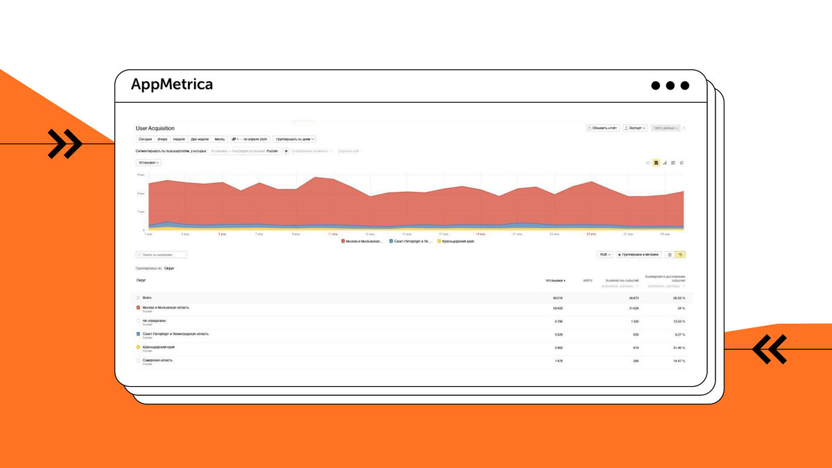
Task: Click the География установки Россия segment filter
Action: tap(245, 151)
